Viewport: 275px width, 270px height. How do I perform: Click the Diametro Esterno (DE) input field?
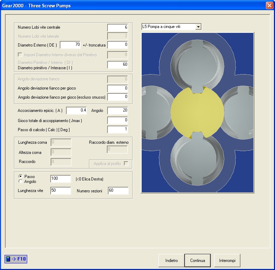coord(70,45)
